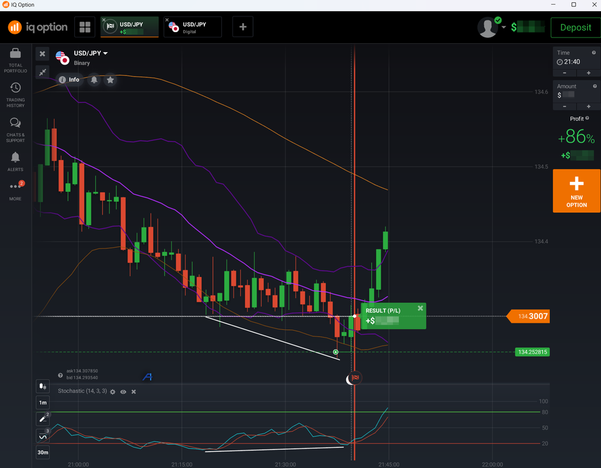
Task: Open the indicators list icon
Action: [x=43, y=436]
